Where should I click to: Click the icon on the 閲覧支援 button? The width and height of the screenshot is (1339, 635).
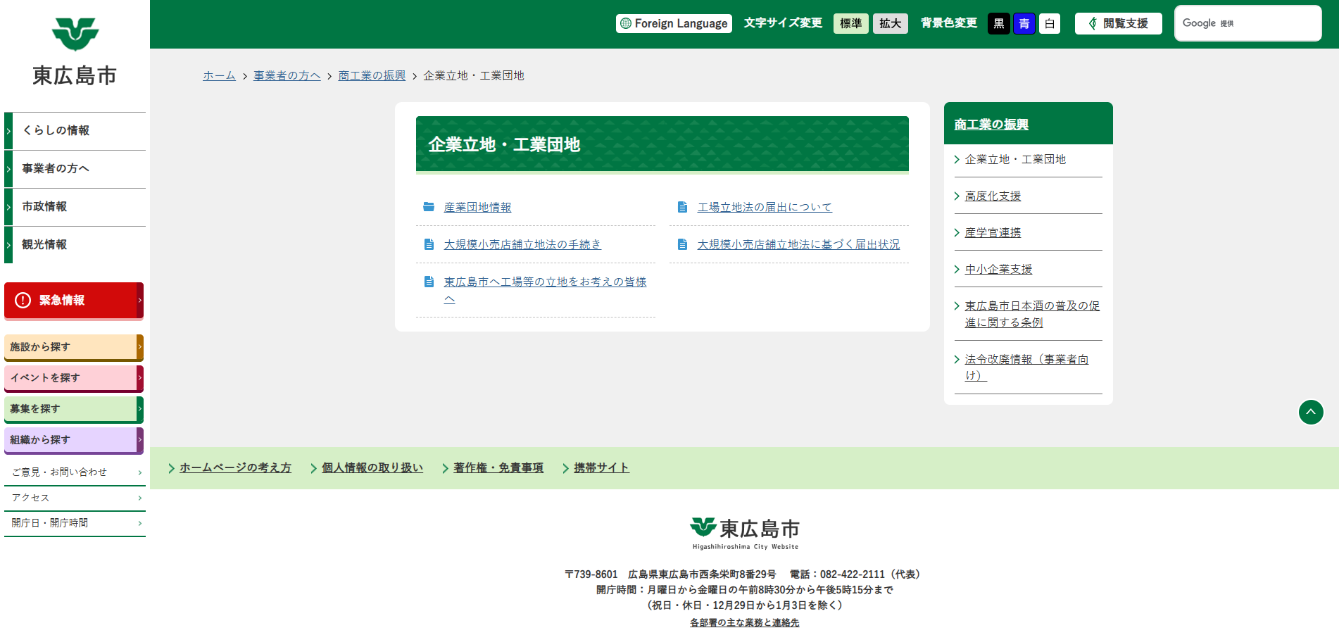coord(1093,23)
